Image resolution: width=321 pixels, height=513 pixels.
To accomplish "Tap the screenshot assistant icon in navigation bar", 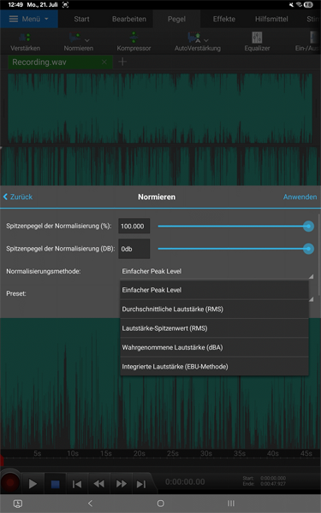I will point(18,504).
